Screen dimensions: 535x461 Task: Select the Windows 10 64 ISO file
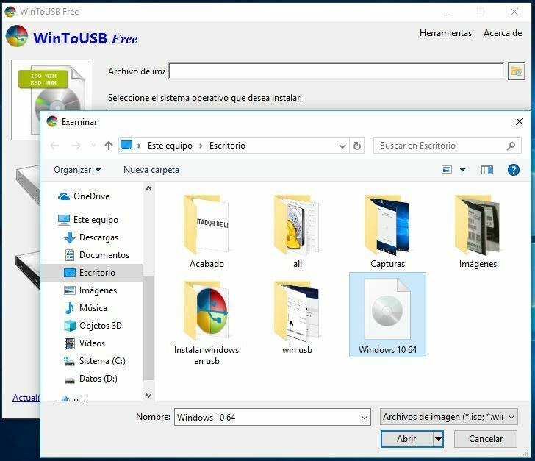tap(387, 315)
